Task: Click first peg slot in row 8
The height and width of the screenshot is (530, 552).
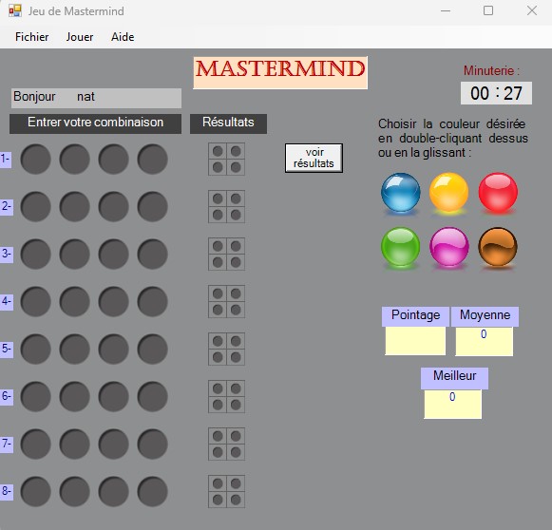Action: coord(35,492)
